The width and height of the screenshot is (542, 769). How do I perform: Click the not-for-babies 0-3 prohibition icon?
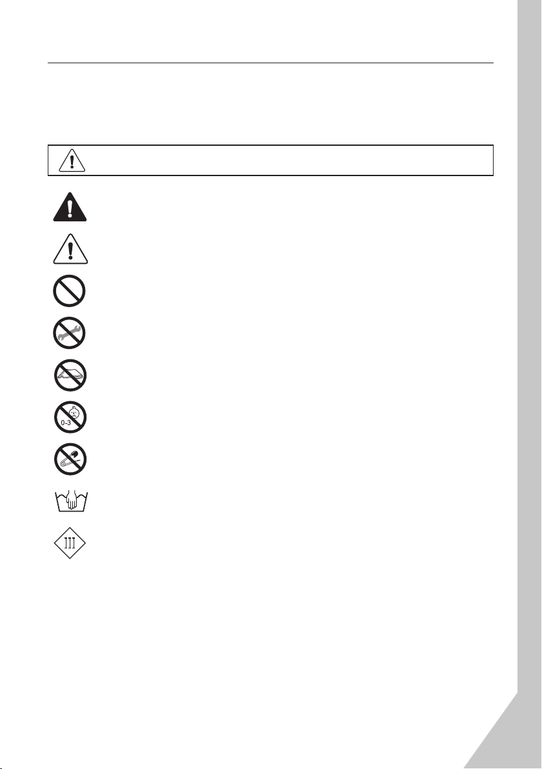click(x=70, y=417)
